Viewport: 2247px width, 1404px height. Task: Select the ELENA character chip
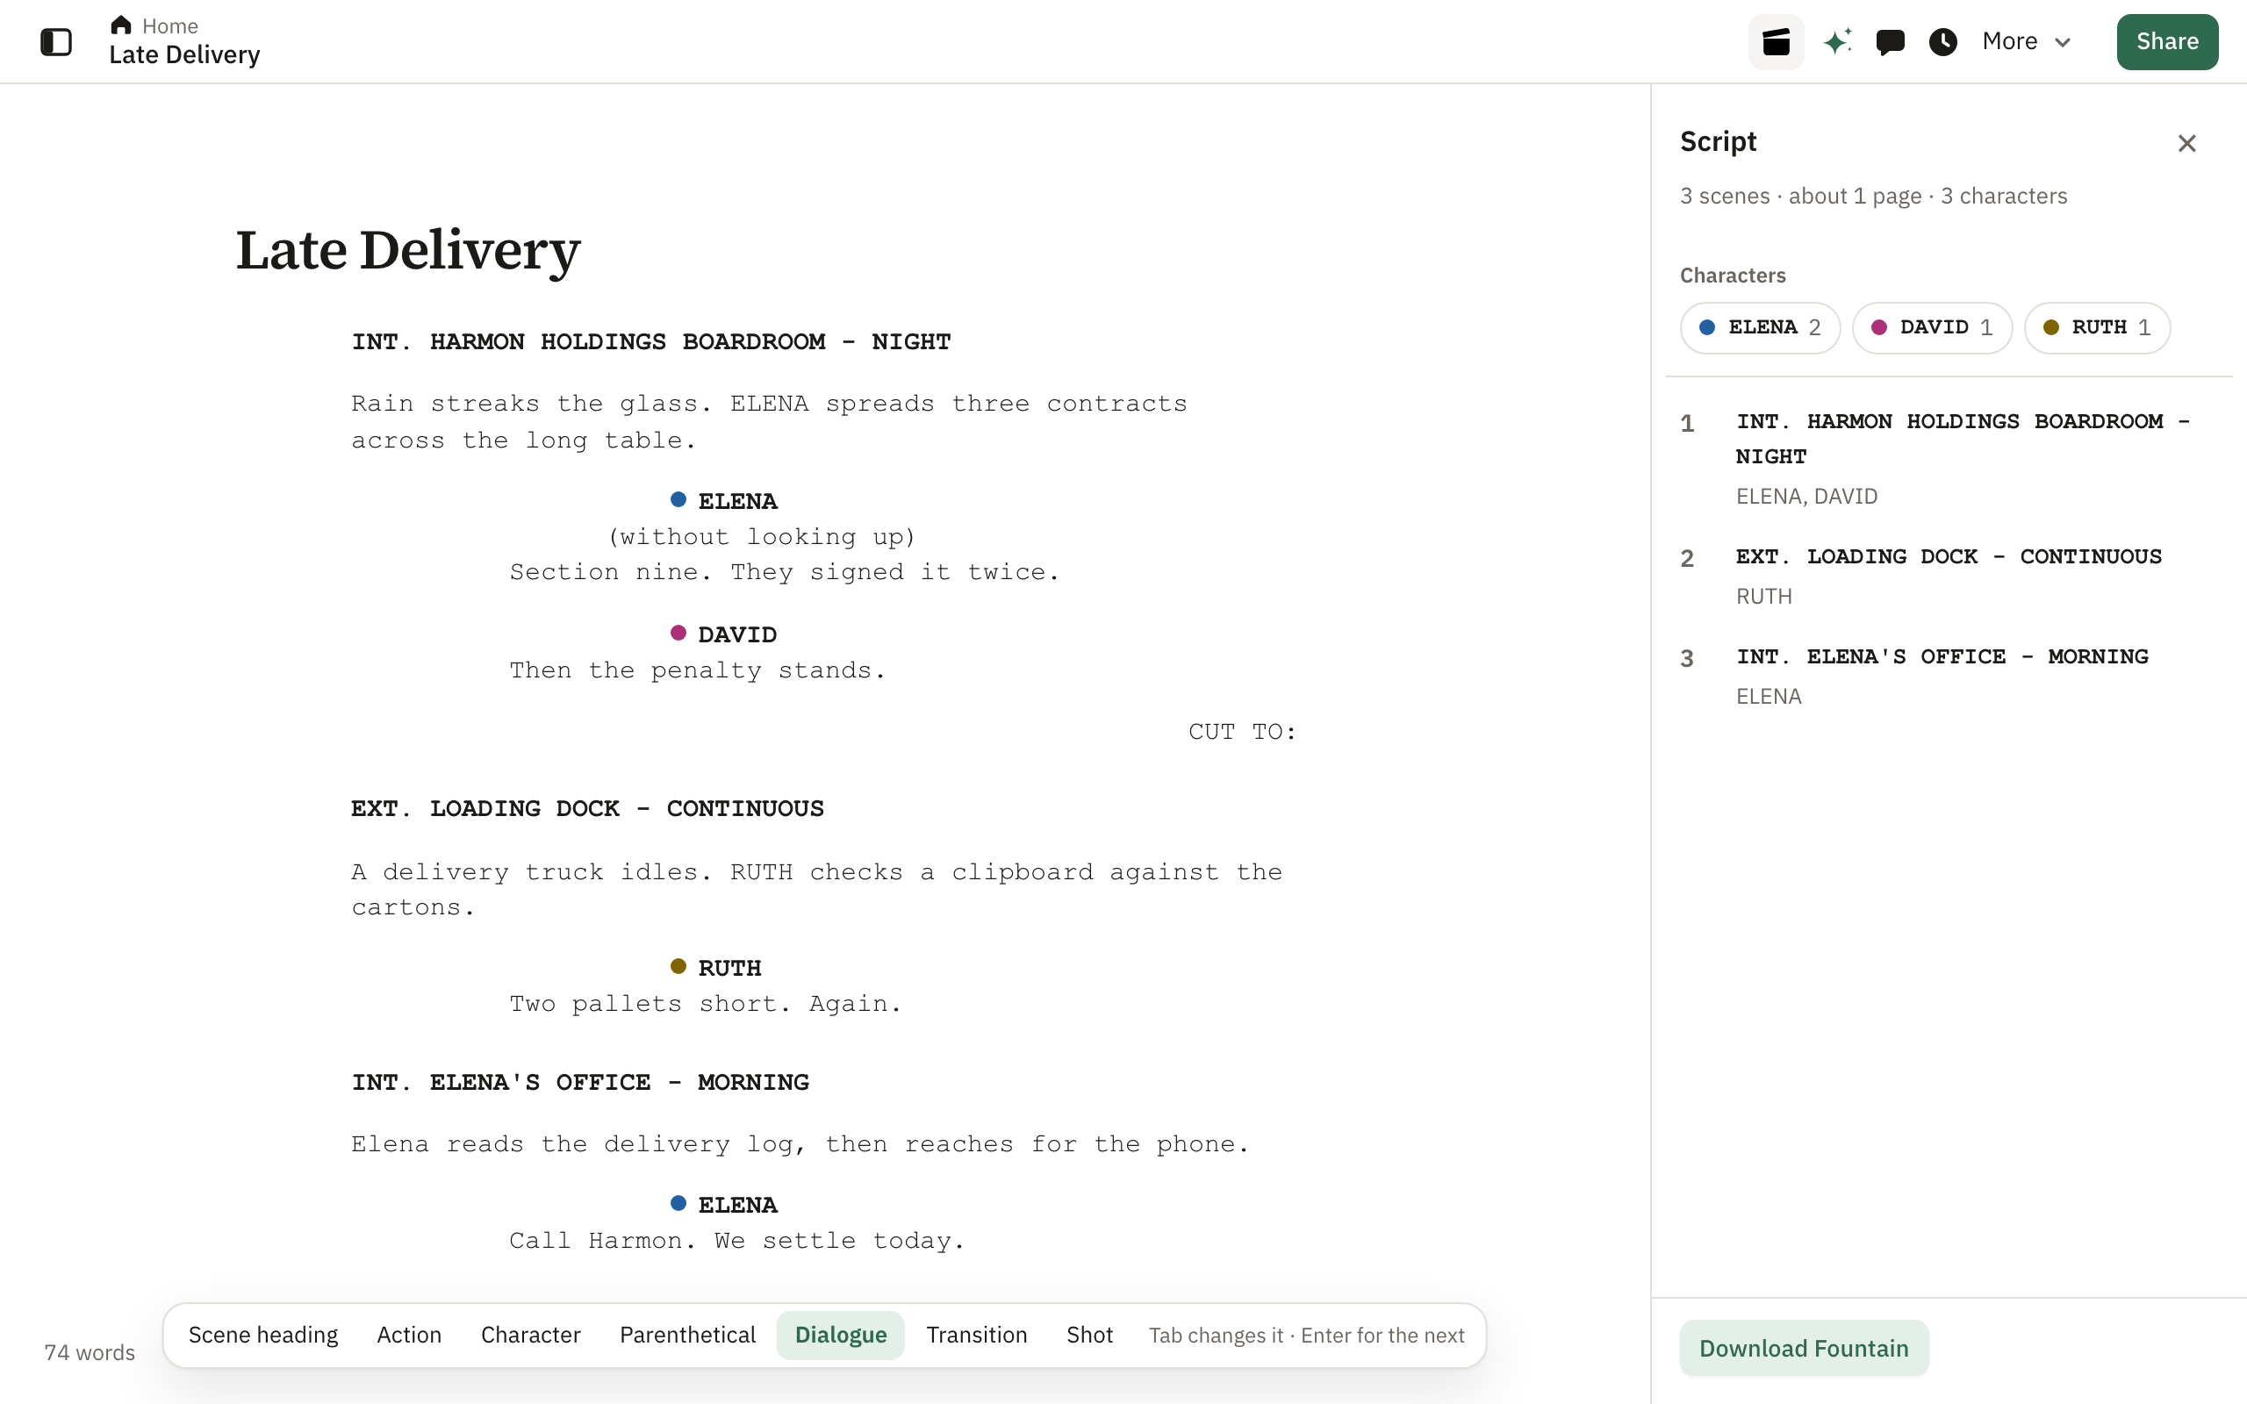(1760, 328)
